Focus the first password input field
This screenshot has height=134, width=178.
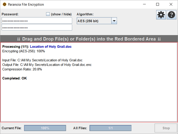[37, 21]
